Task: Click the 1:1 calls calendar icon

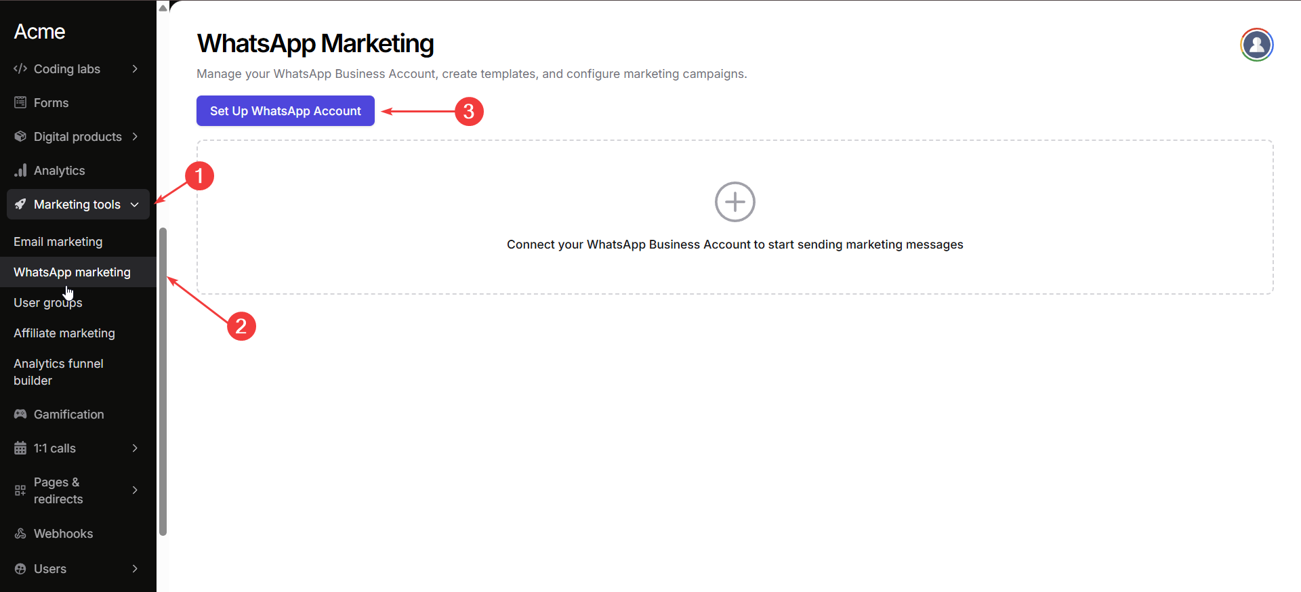Action: tap(20, 448)
